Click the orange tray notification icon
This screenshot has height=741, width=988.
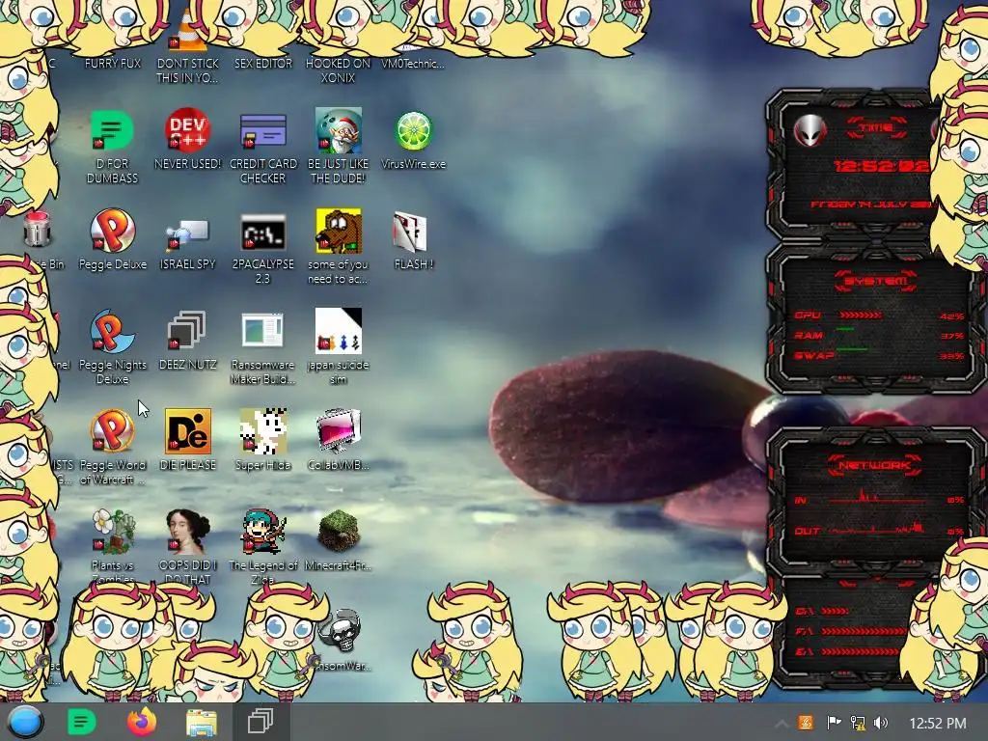point(806,723)
